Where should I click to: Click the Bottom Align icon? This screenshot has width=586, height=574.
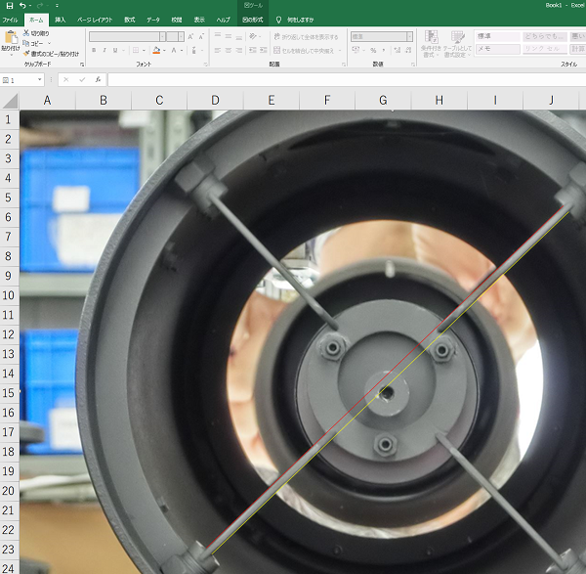tap(239, 36)
